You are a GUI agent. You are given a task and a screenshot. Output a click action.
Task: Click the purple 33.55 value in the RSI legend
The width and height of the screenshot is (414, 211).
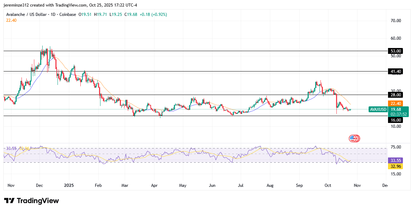(11, 148)
